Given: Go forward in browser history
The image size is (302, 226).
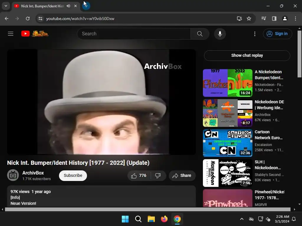Looking at the screenshot, I should coord(17,19).
